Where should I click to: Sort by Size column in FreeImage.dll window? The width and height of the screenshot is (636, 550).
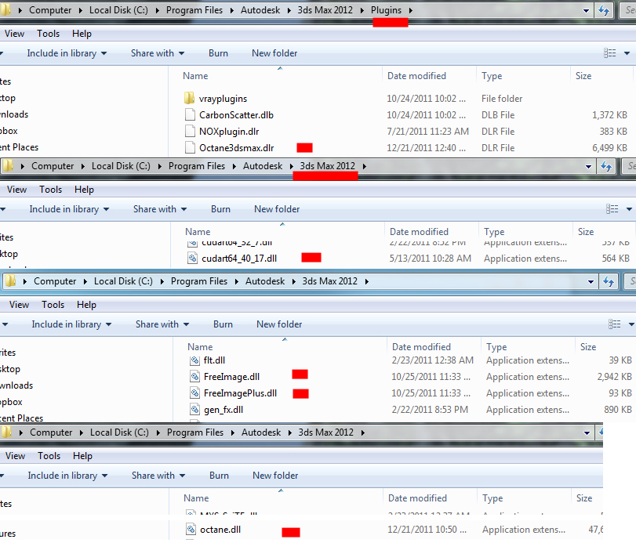(x=588, y=347)
